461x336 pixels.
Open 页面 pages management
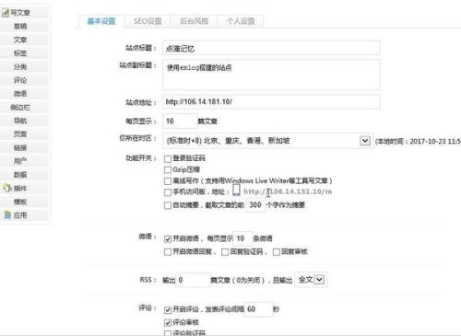pos(20,134)
